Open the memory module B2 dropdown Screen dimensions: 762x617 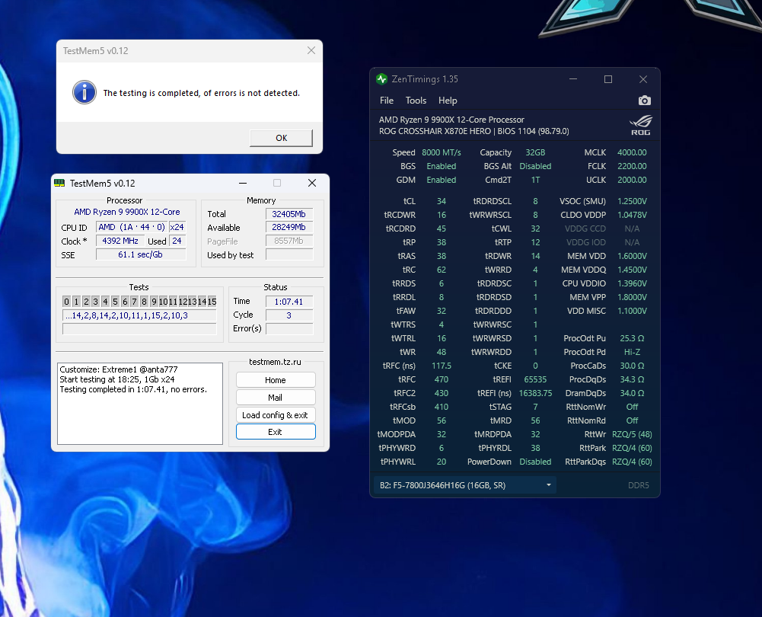(x=464, y=485)
